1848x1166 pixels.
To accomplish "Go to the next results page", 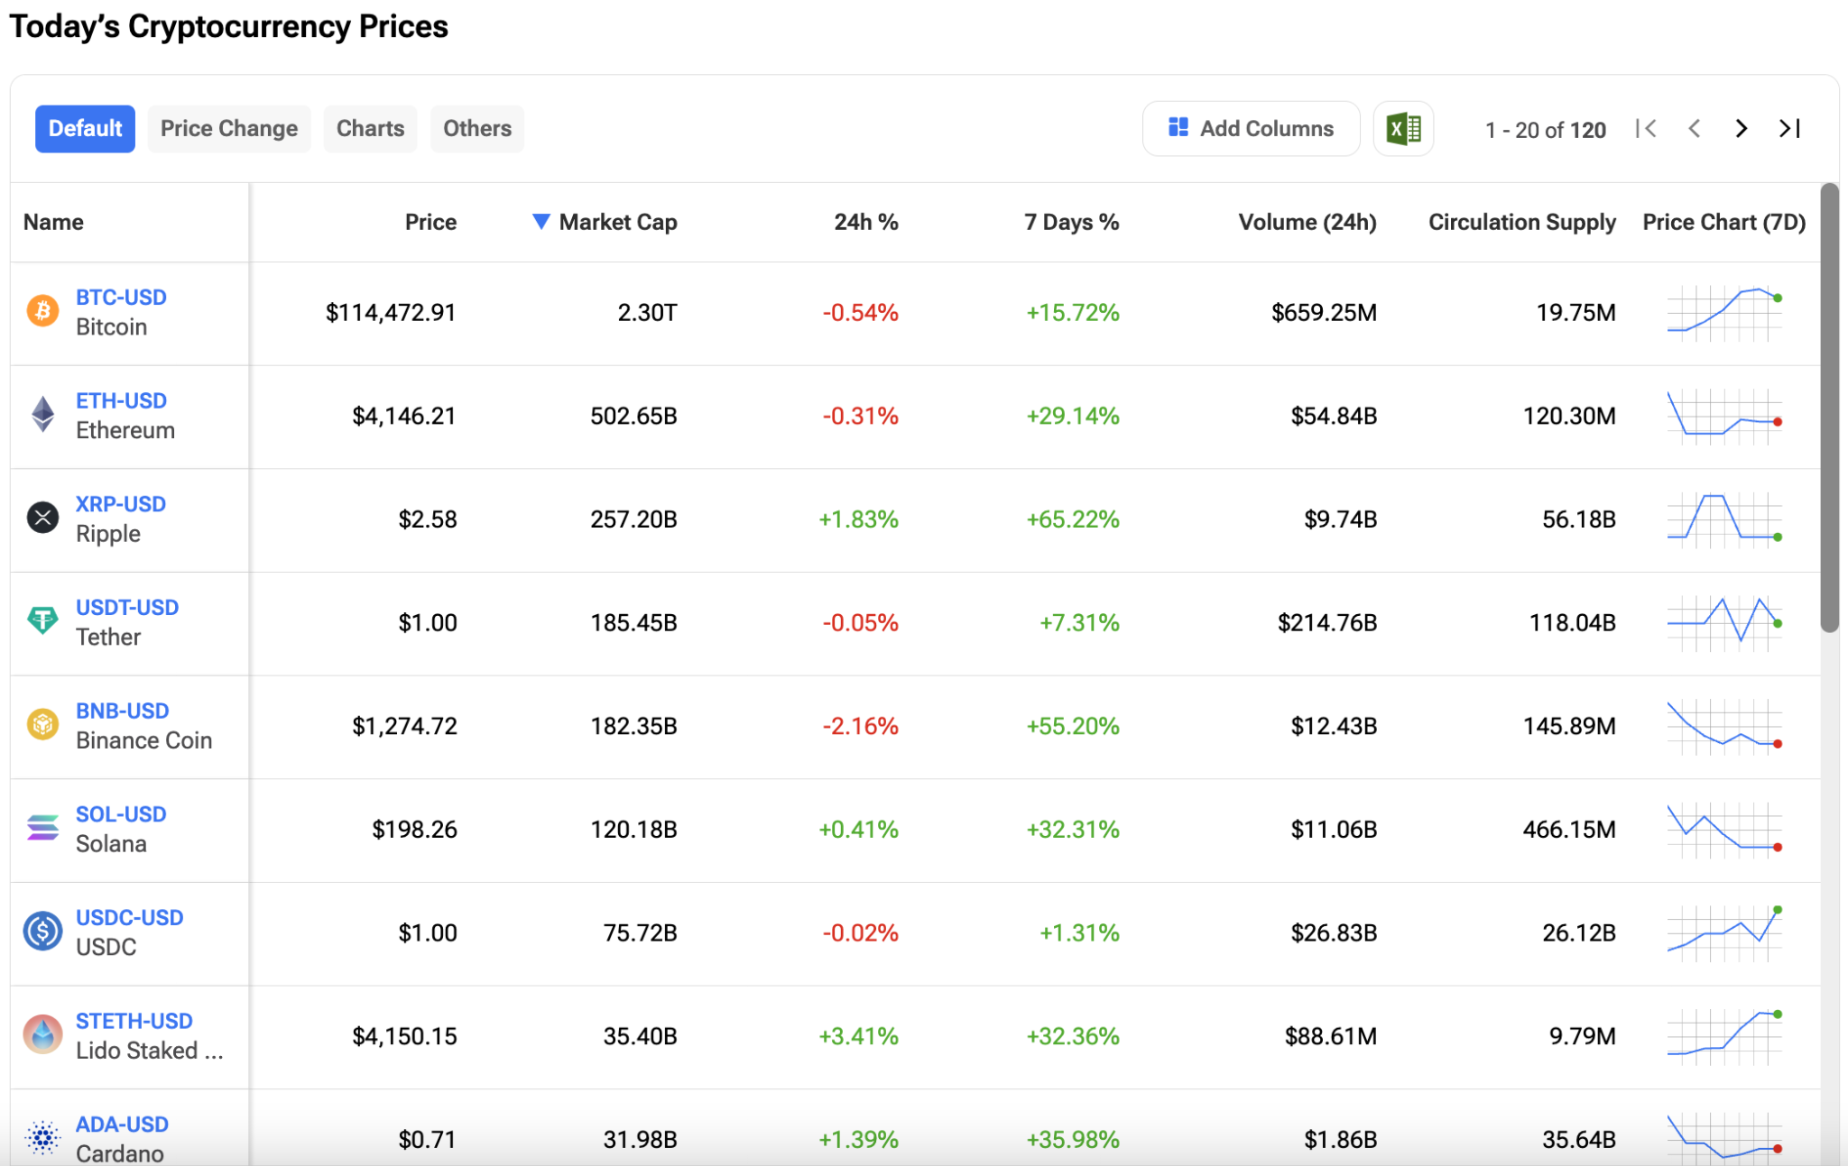I will 1739,128.
